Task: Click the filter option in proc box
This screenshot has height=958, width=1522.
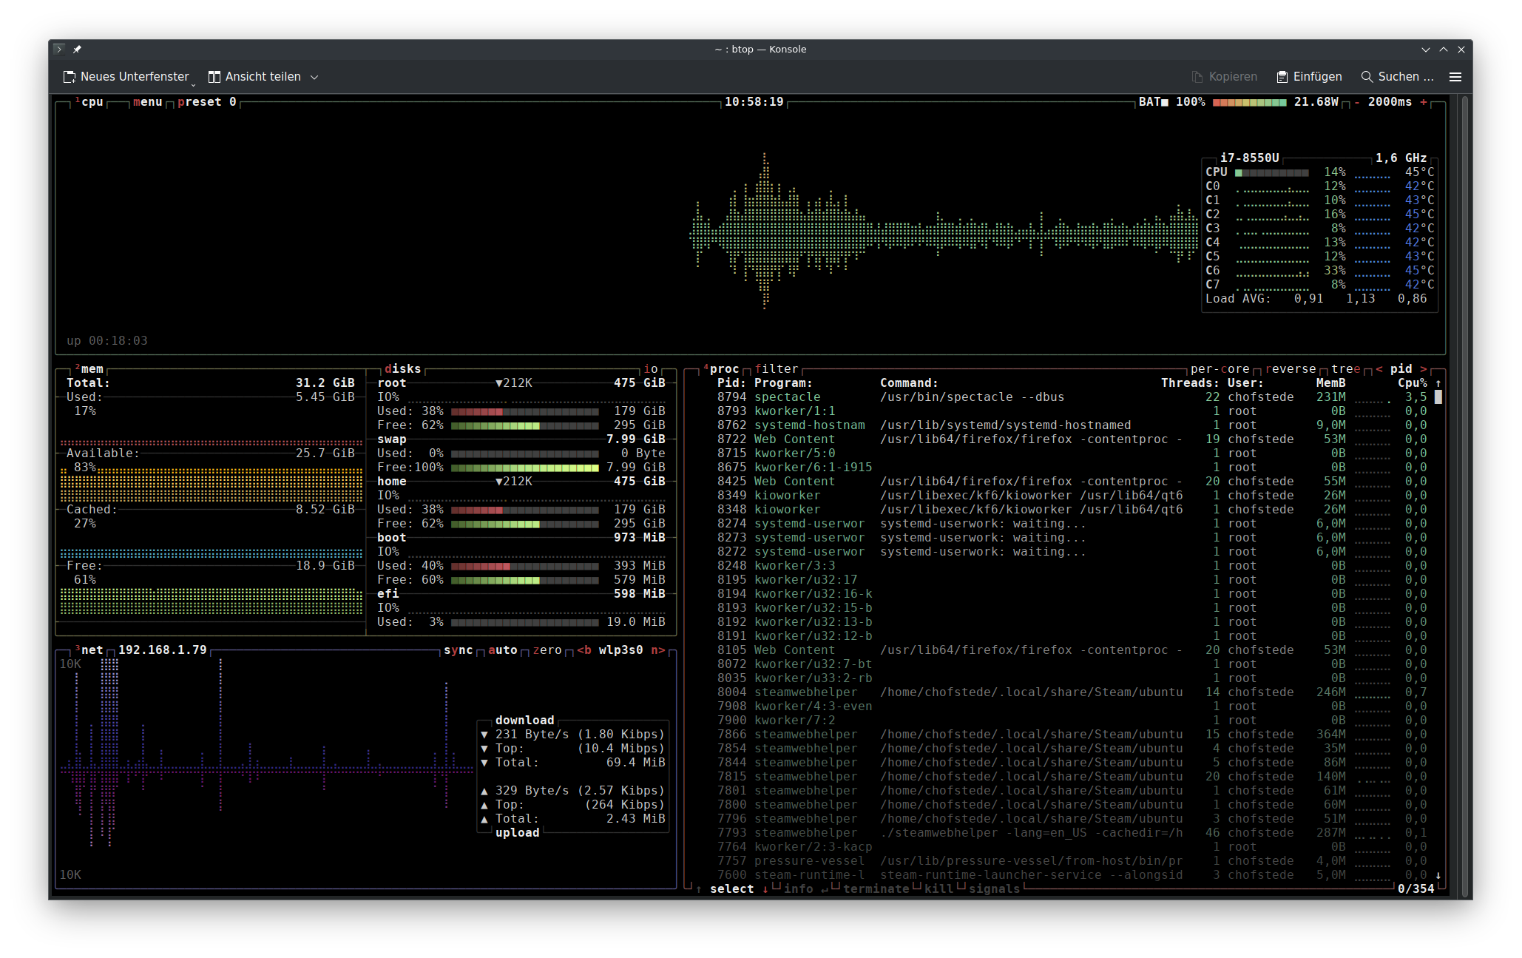Action: (777, 369)
